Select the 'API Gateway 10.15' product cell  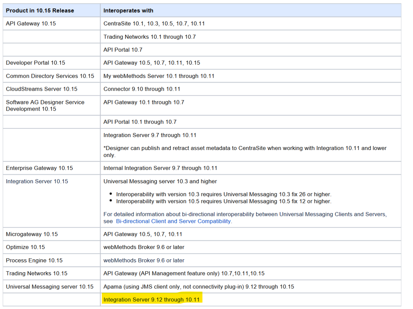click(x=52, y=24)
